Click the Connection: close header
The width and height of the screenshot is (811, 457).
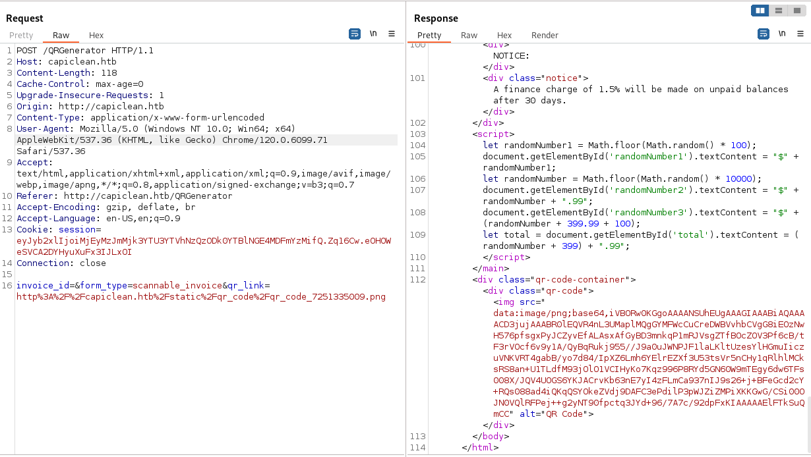click(x=61, y=263)
